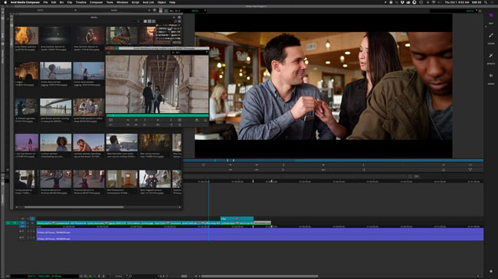Open the EDITS dropdown arrow

[75, 11]
